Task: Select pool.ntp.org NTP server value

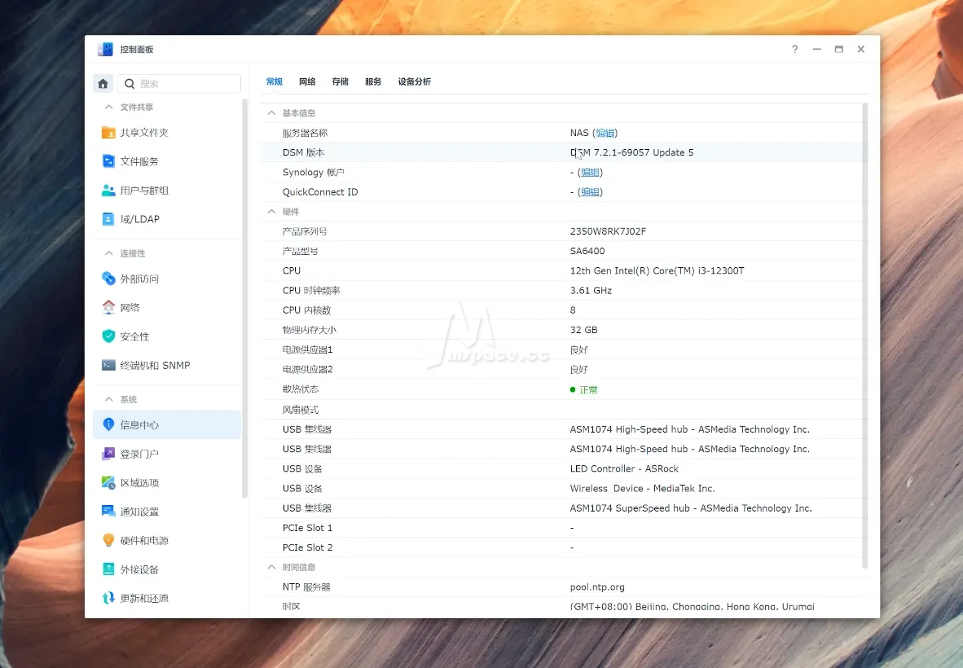Action: click(x=597, y=587)
